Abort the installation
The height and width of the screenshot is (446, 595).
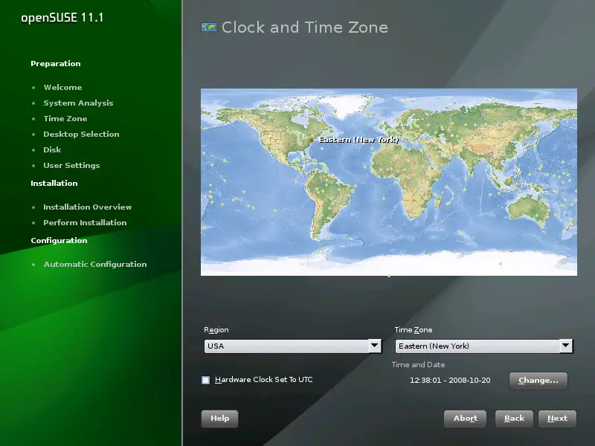[466, 418]
